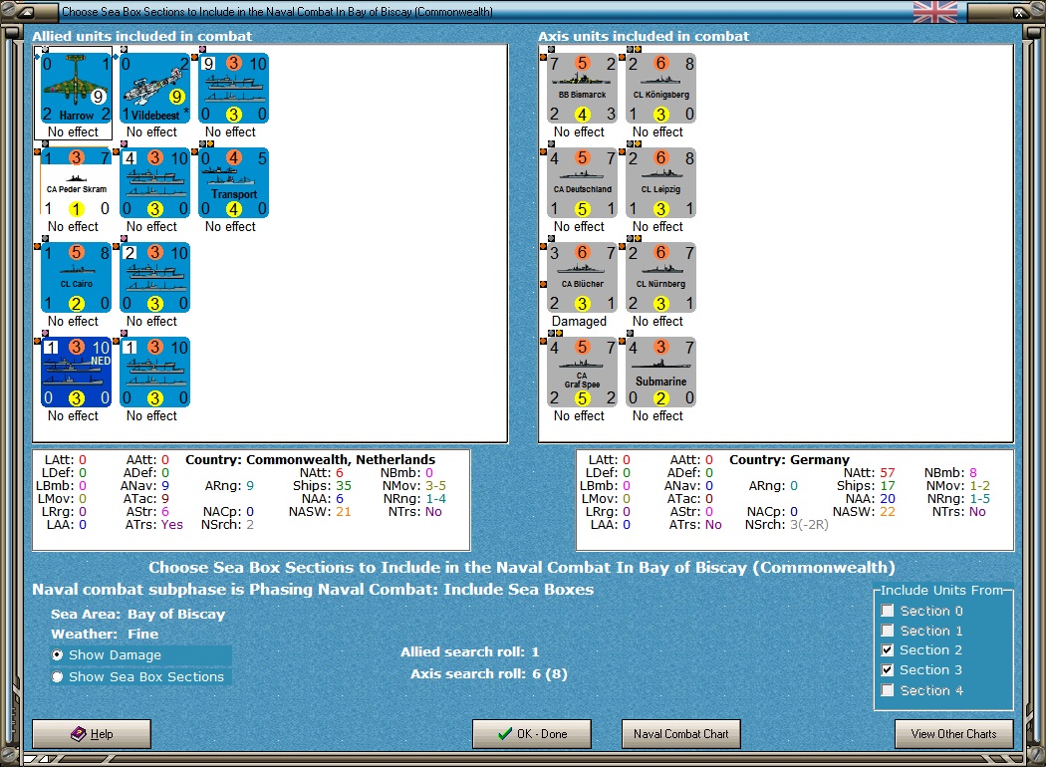The image size is (1046, 767).
Task: Click the Country: Germany label
Action: 789,459
